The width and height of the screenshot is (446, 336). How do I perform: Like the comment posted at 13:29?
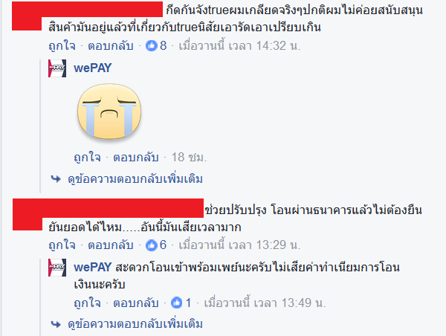62,245
